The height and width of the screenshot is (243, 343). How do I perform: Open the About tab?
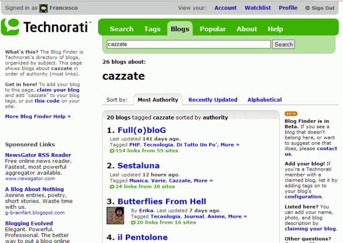click(x=247, y=29)
